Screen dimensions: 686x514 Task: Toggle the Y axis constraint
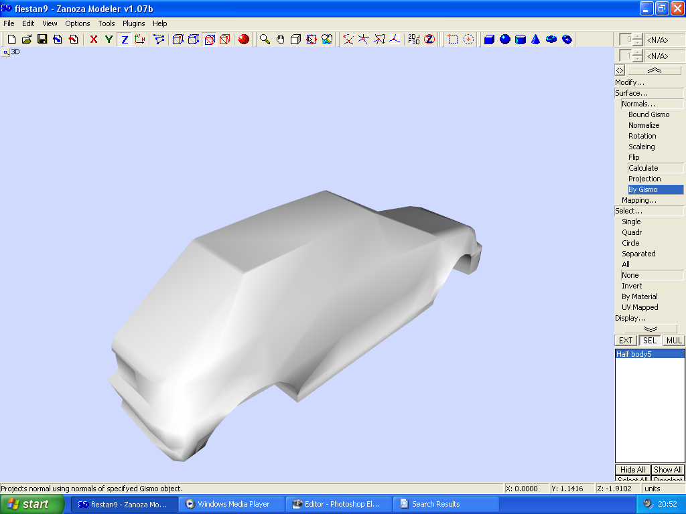109,39
